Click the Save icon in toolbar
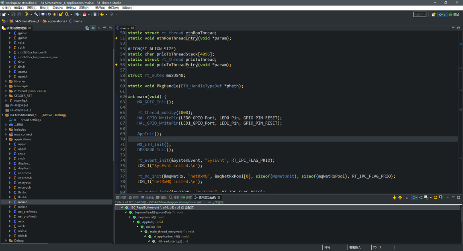Viewport: 463px width, 251px height. click(x=13, y=14)
